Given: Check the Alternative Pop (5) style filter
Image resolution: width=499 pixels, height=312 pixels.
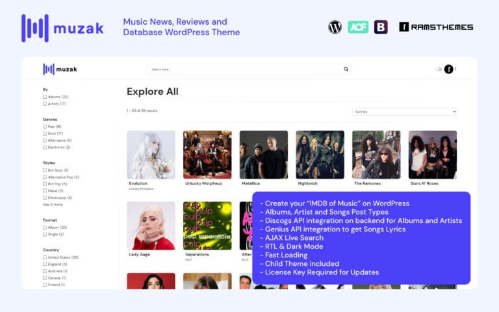Looking at the screenshot, I should click(45, 177).
